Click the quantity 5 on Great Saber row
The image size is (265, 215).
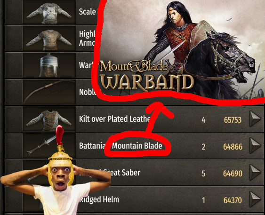(x=203, y=174)
